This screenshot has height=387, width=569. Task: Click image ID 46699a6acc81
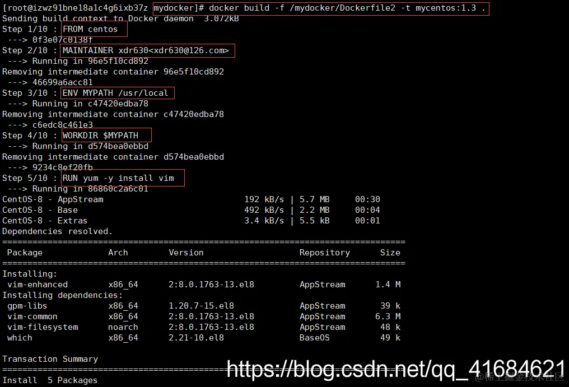point(62,82)
